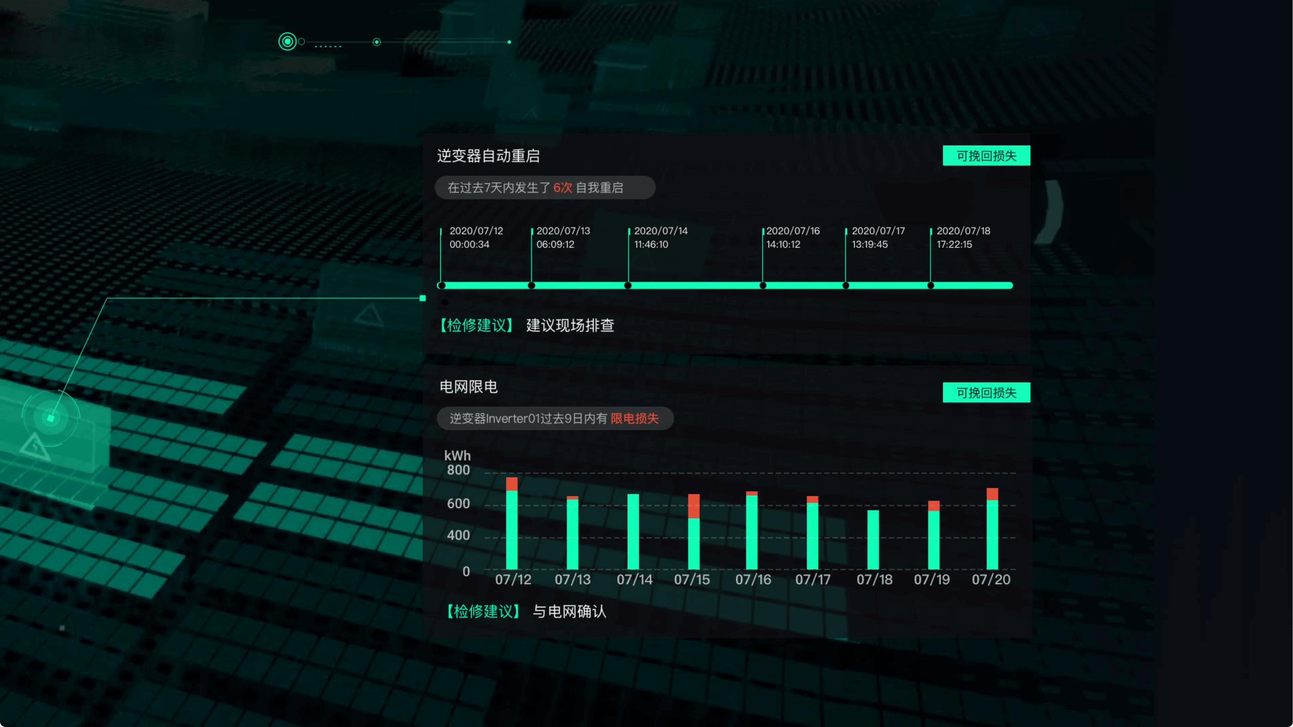Click the red loss segment on 07/15 bar
Viewport: 1293px width, 727px height.
[694, 506]
